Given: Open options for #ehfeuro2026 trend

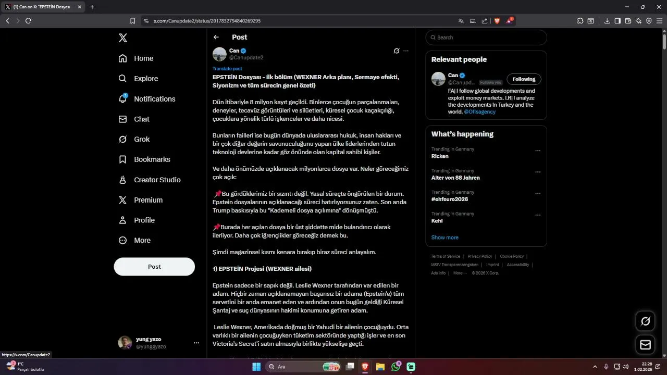Looking at the screenshot, I should [x=538, y=193].
